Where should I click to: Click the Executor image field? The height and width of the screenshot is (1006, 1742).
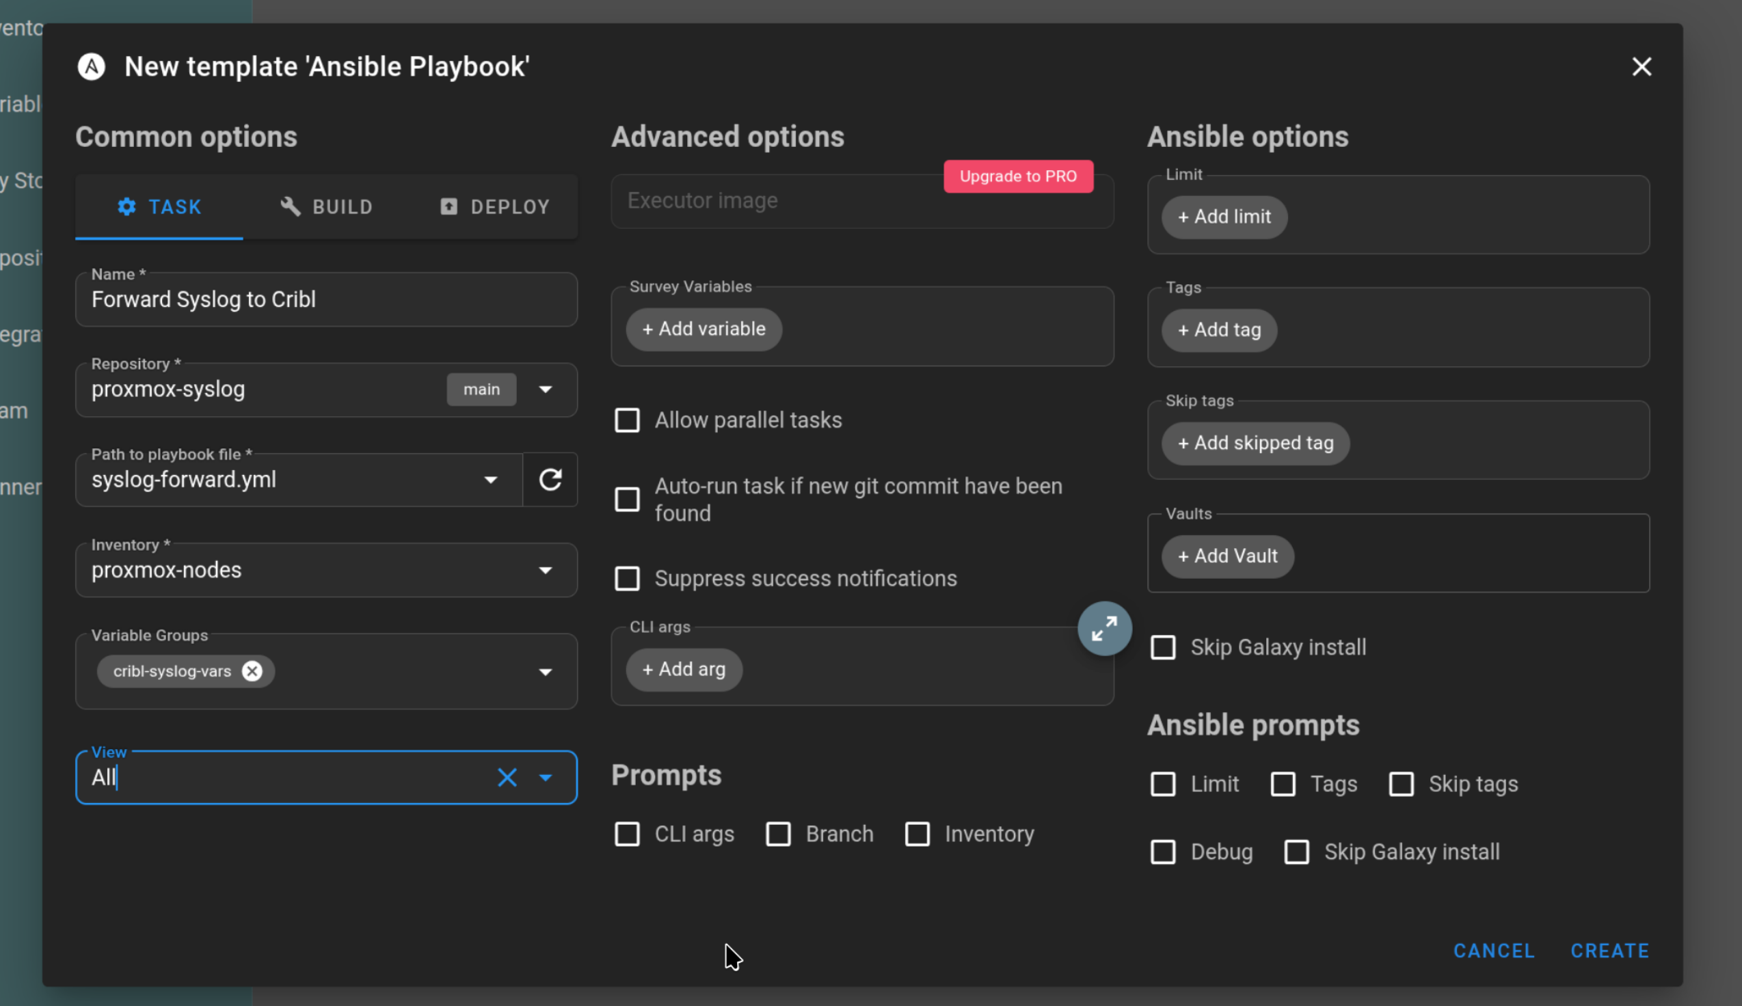[861, 201]
